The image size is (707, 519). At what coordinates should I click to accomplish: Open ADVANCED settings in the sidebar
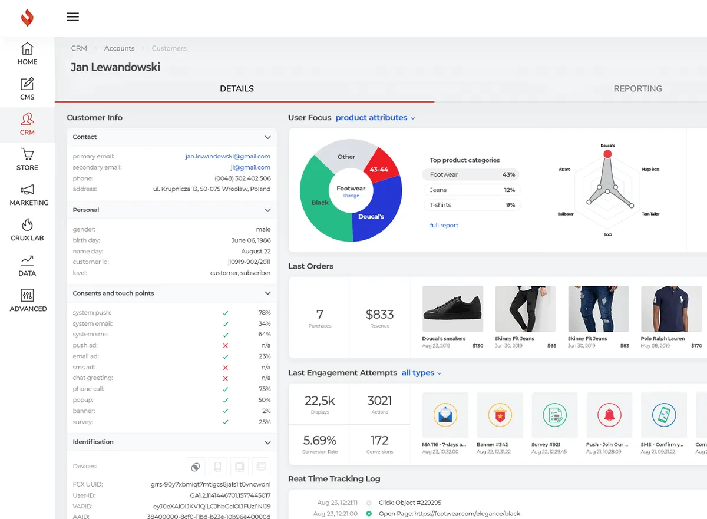point(28,301)
